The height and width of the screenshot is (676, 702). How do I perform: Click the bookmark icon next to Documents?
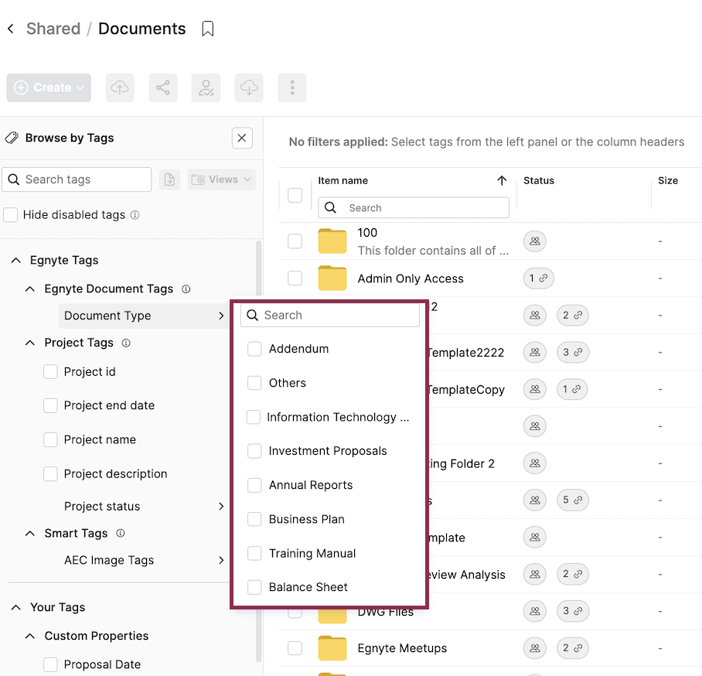(207, 29)
